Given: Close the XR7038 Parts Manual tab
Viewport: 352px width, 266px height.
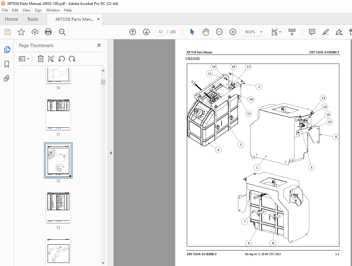Looking at the screenshot, I should (x=98, y=19).
